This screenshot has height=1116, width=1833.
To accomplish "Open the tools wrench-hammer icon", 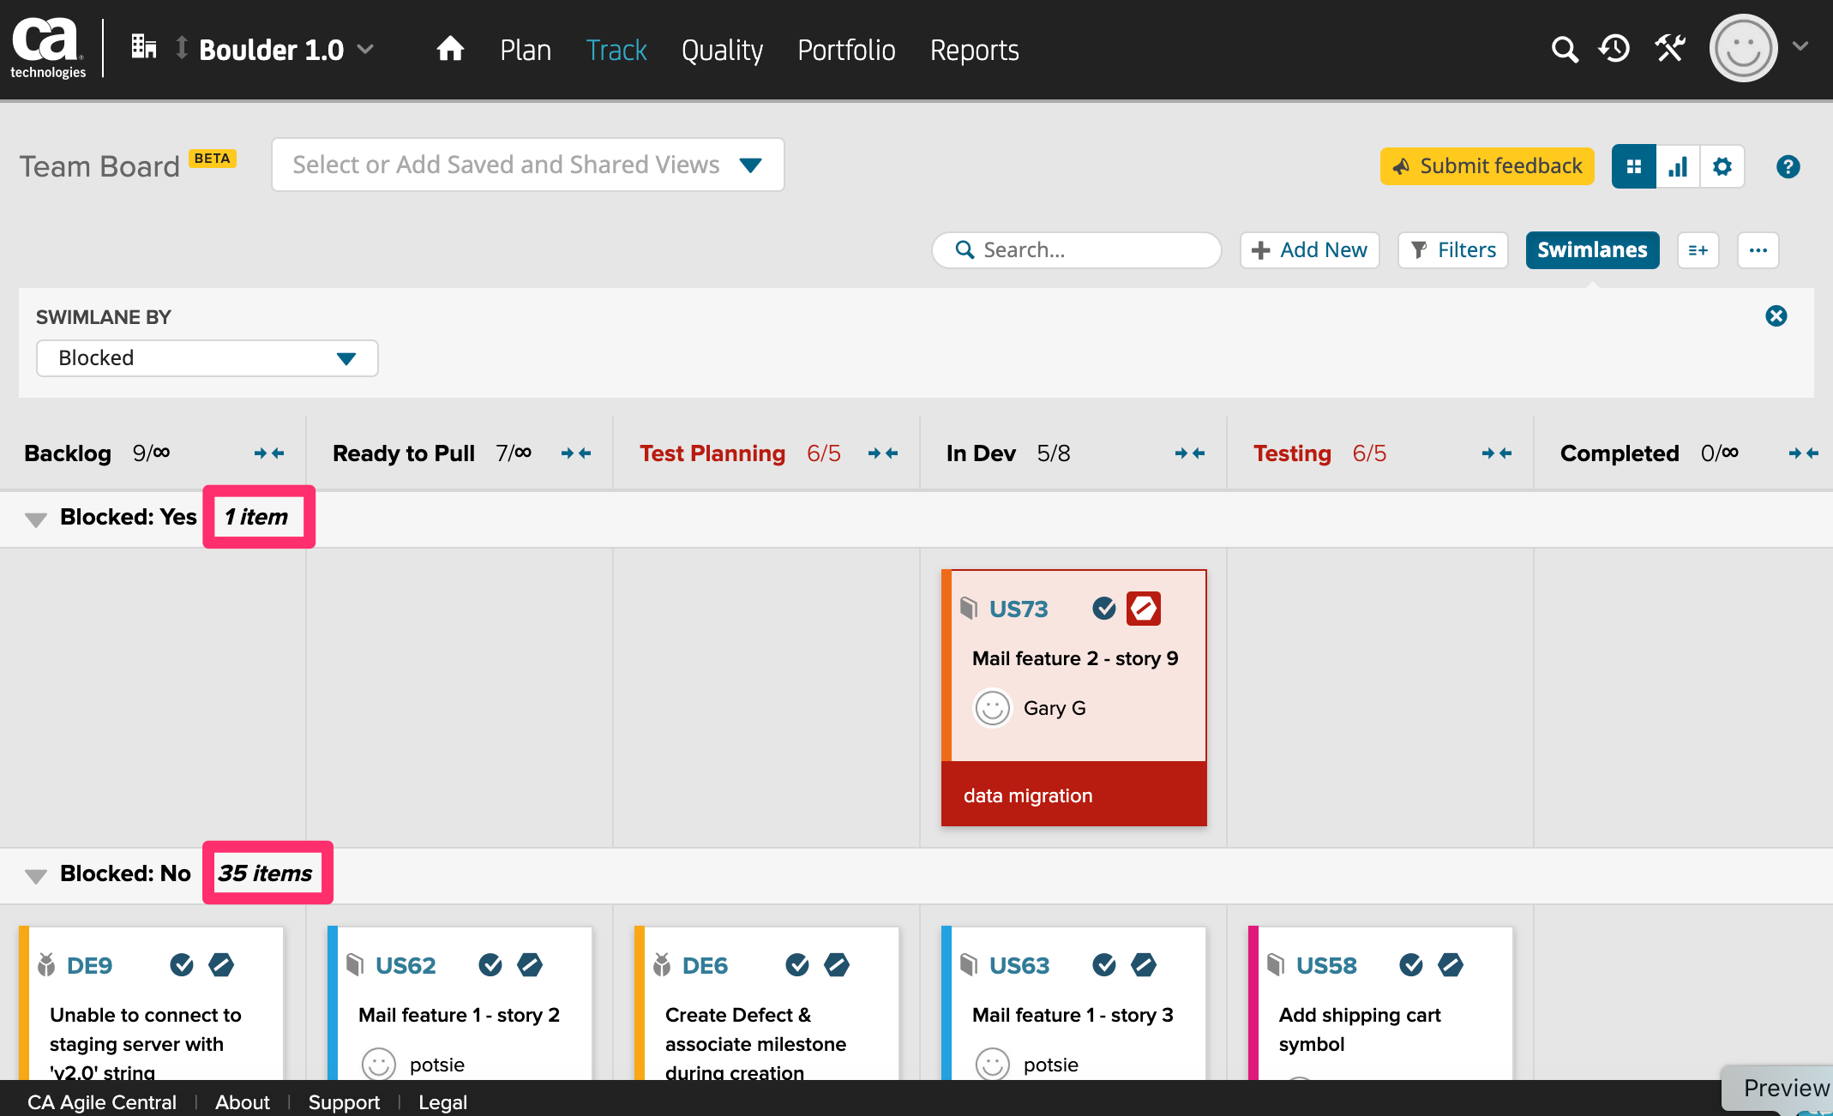I will click(1670, 49).
